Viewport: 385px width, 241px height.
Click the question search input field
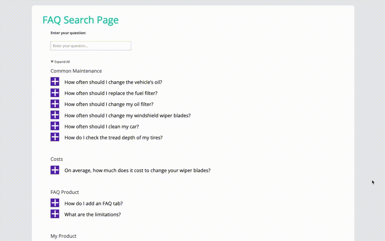[90, 46]
